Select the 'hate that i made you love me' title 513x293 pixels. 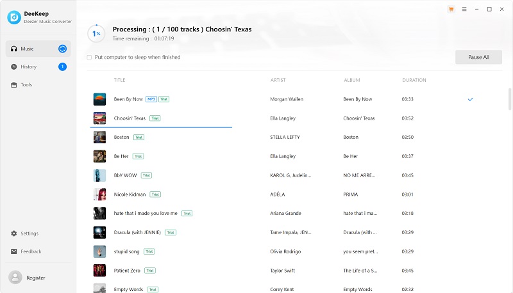click(146, 214)
